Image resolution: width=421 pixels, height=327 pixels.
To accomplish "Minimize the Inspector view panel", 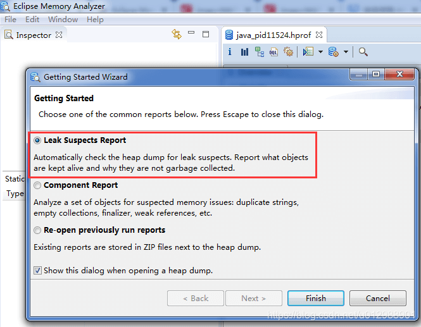I will [191, 33].
